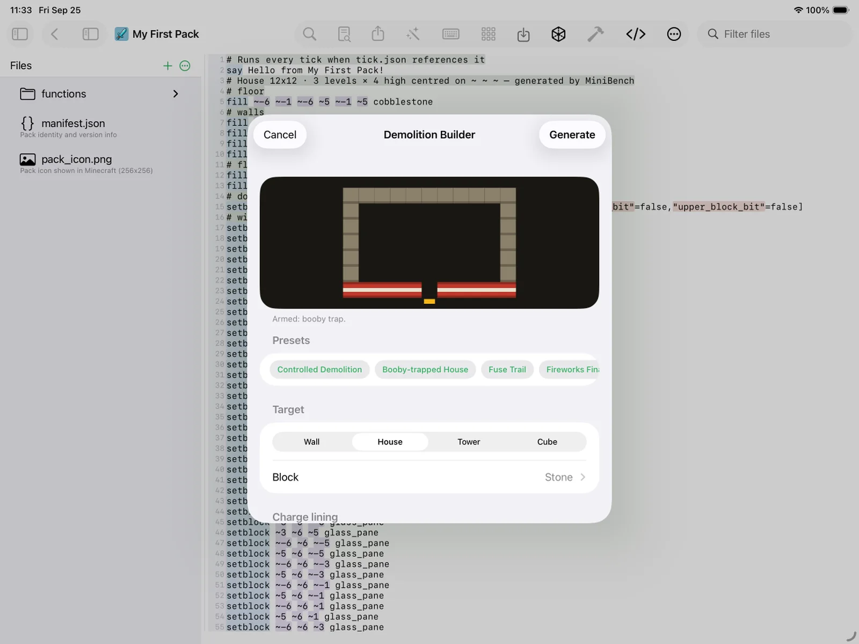The image size is (859, 644).
Task: Click the download import icon
Action: pyautogui.click(x=523, y=34)
